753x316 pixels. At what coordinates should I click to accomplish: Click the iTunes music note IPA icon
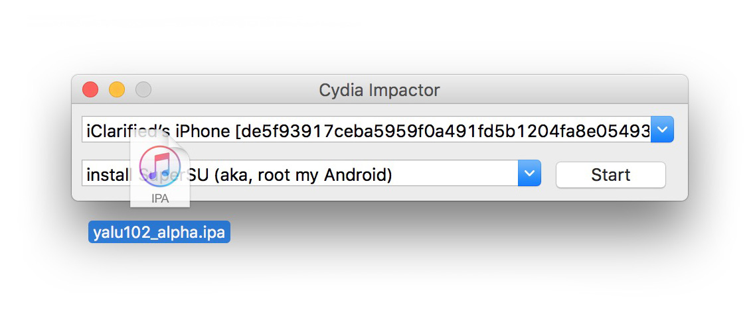(x=160, y=164)
